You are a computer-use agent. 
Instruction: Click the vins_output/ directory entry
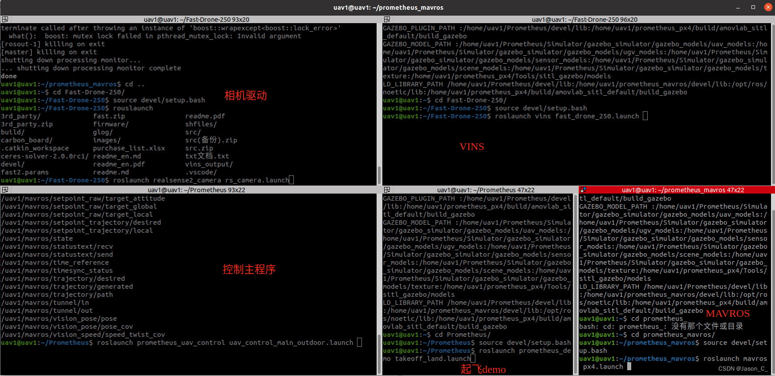click(x=209, y=164)
